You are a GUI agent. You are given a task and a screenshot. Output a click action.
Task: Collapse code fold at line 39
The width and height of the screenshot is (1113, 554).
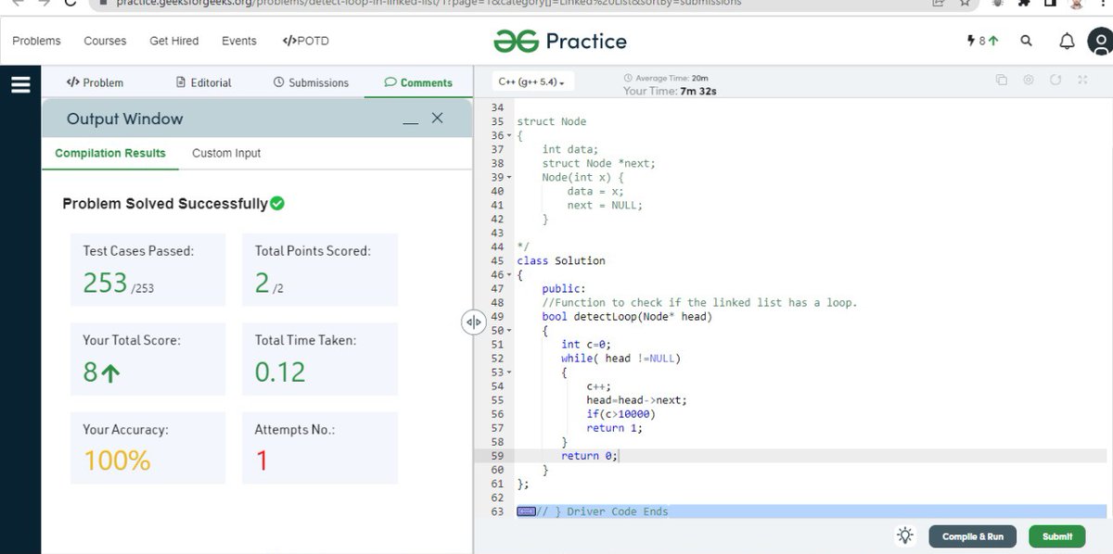[508, 178]
